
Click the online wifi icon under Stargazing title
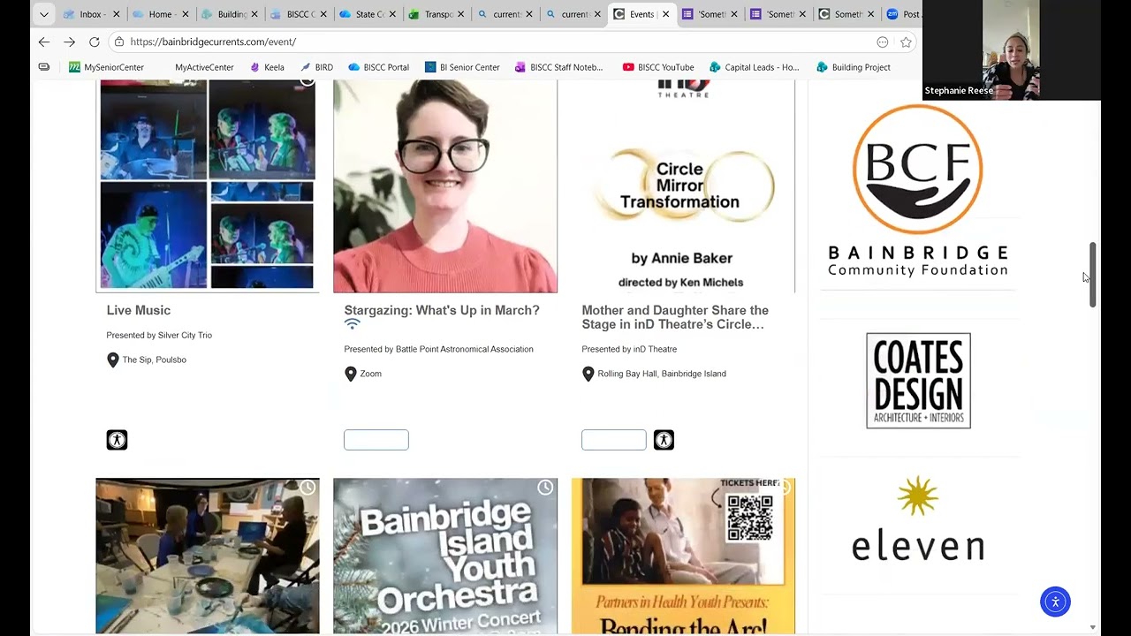(x=352, y=325)
